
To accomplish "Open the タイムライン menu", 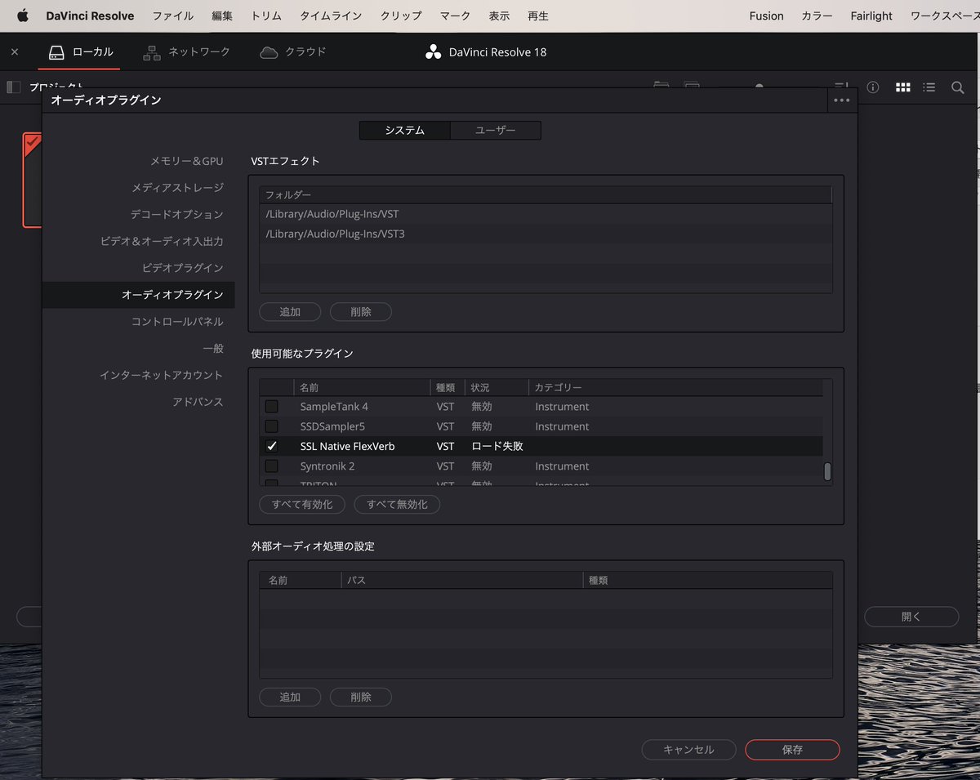I will pyautogui.click(x=331, y=16).
